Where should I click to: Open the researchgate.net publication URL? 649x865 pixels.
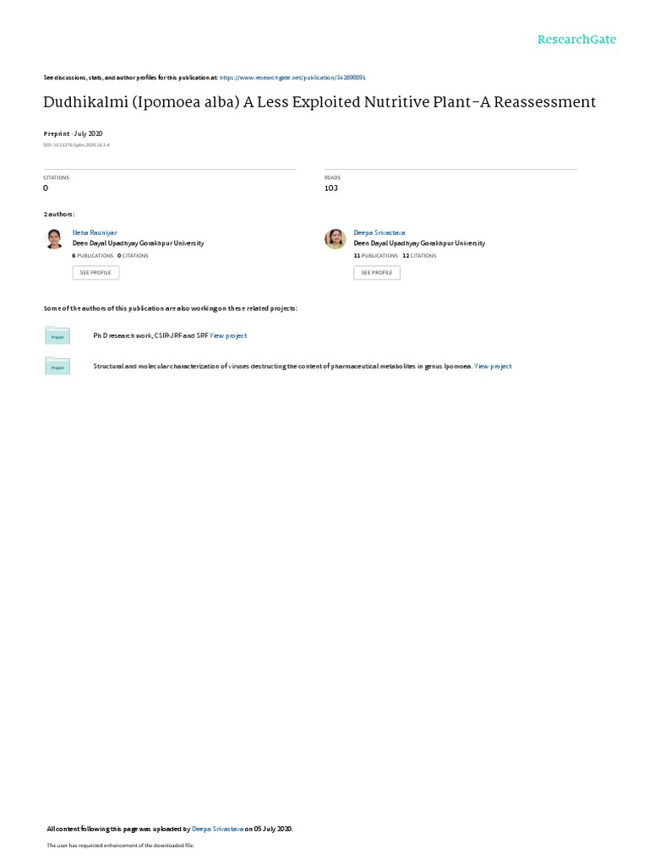[x=292, y=78]
